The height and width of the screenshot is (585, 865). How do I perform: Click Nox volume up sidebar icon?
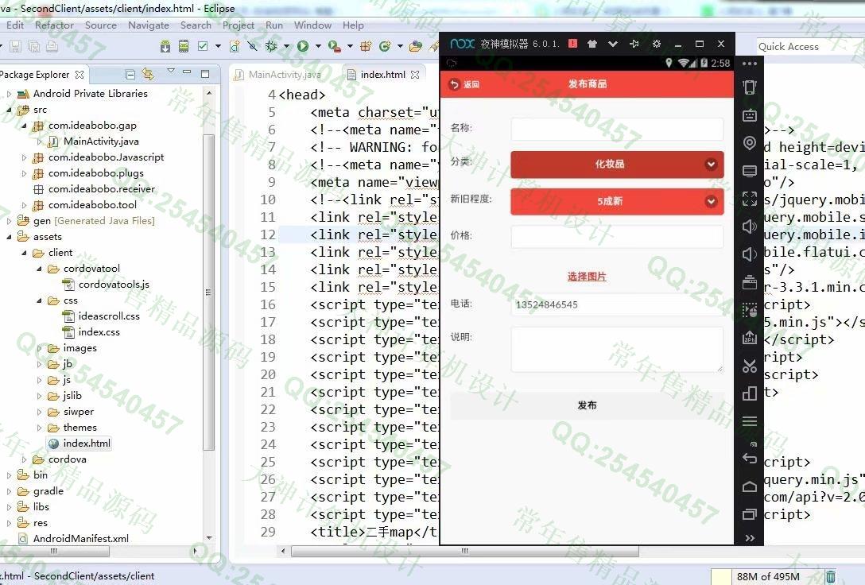[x=749, y=226]
